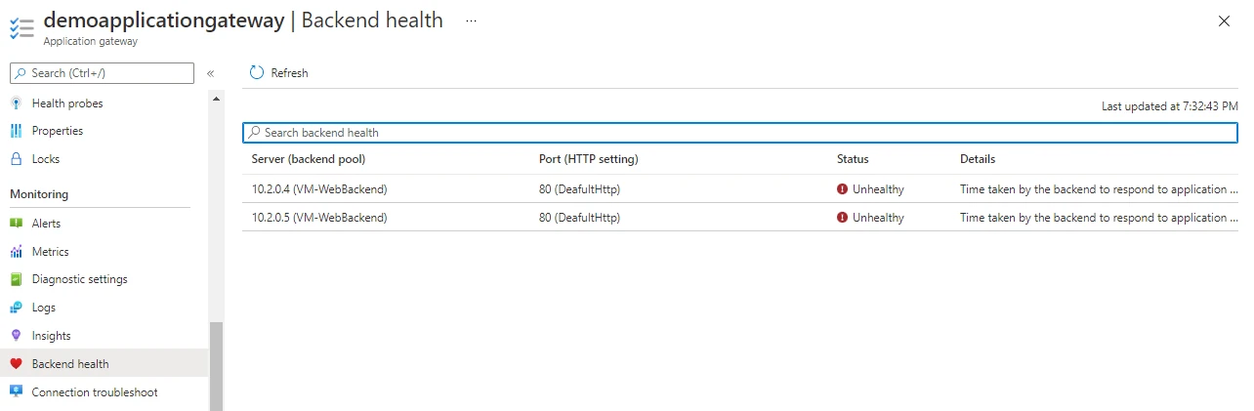The width and height of the screenshot is (1254, 411).
Task: Select the Properties bars icon
Action: pos(16,131)
